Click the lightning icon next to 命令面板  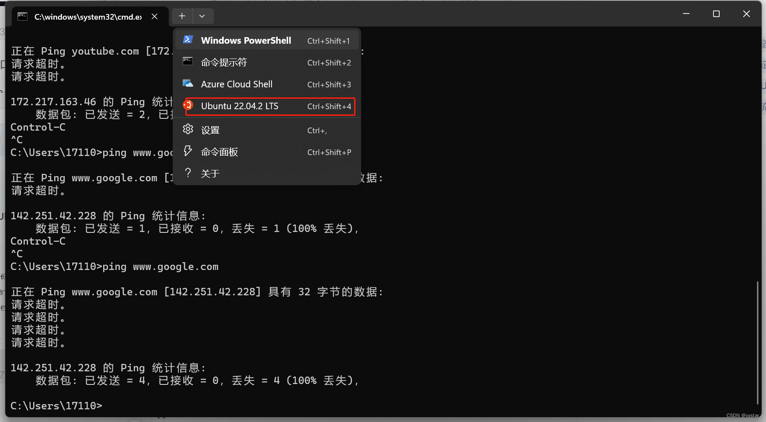(188, 151)
